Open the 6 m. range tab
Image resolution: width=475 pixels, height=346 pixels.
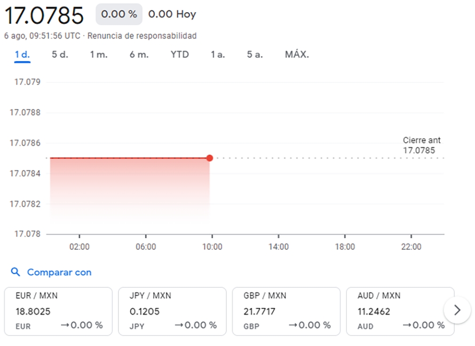point(139,55)
